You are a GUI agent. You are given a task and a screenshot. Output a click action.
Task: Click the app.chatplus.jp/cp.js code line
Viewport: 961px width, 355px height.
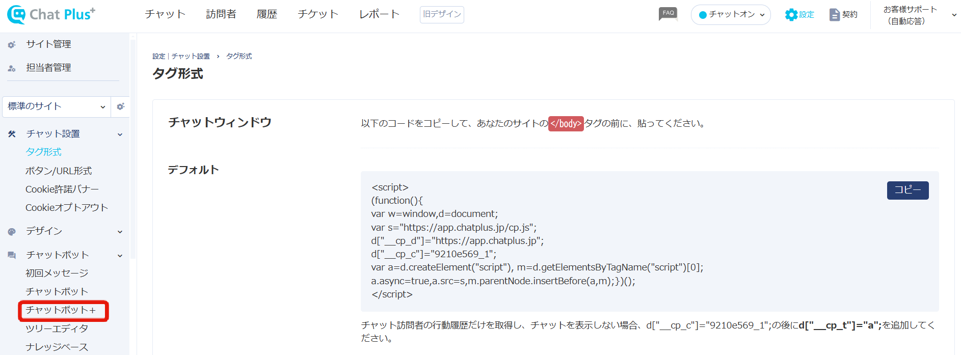coord(454,227)
